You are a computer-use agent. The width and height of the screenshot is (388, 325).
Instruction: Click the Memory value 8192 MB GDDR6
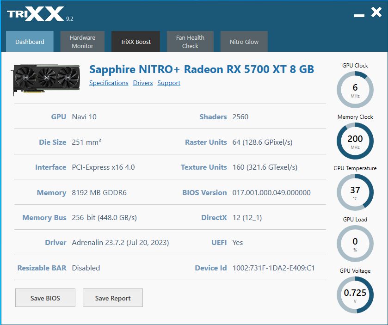(x=99, y=192)
